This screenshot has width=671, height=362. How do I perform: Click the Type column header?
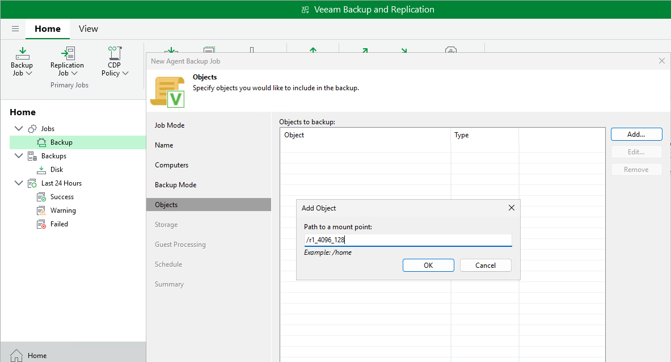pos(484,135)
